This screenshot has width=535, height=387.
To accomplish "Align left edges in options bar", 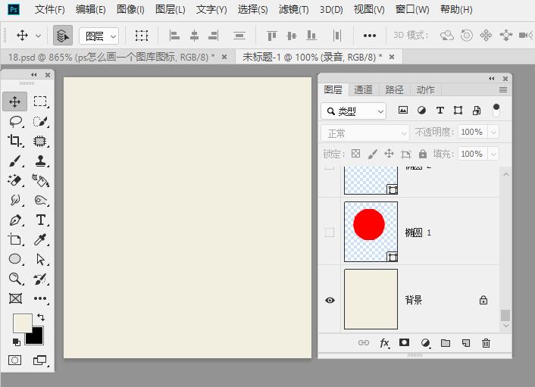I will (x=174, y=35).
